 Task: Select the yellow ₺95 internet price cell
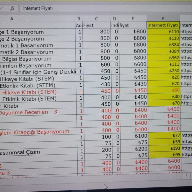point(163,155)
